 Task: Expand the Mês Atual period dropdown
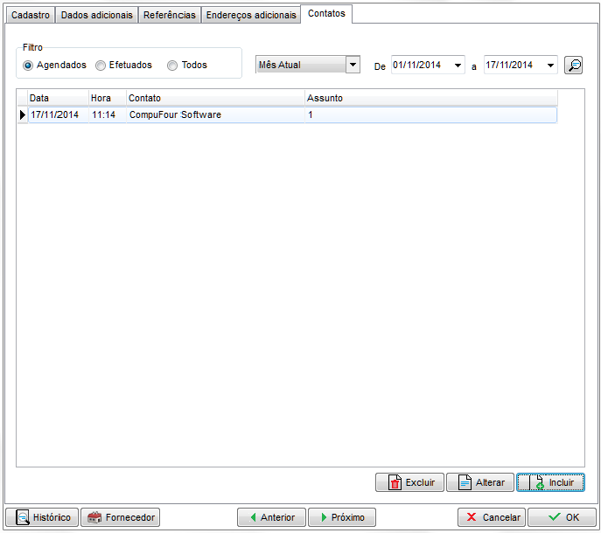353,66
